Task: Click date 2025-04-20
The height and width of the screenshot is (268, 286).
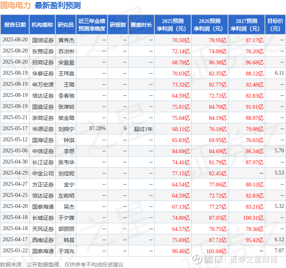Action: tap(15, 206)
